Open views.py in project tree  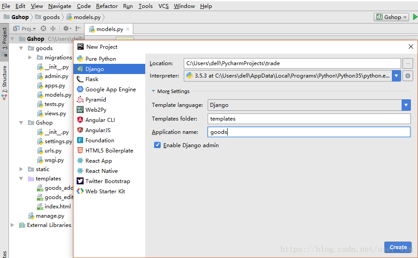coord(51,113)
